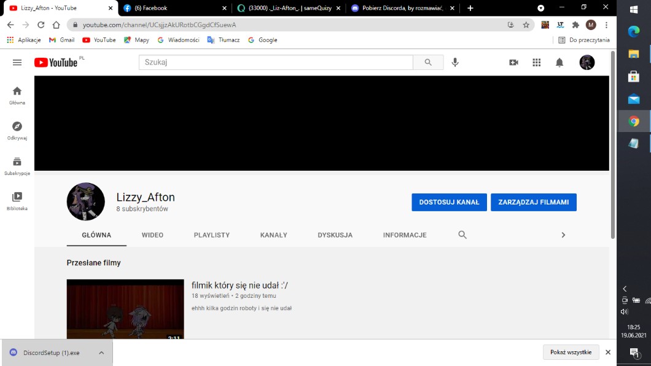Search within channel using magnifier icon
Image resolution: width=651 pixels, height=366 pixels.
tap(462, 235)
